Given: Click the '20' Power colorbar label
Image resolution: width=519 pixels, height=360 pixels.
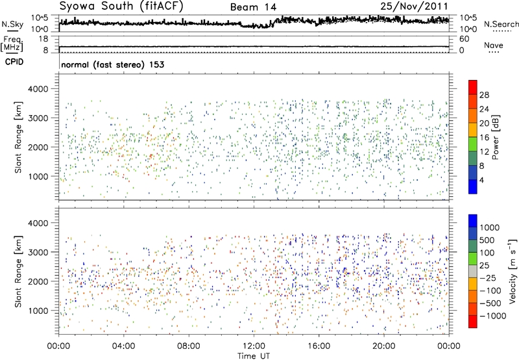Looking at the screenshot, I should click(x=484, y=123).
